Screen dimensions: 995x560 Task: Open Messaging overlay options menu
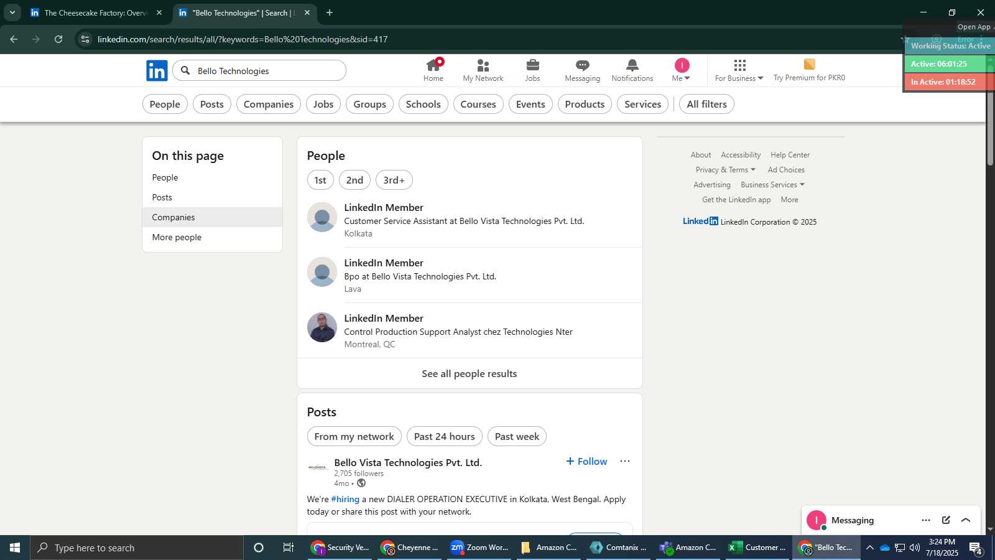[x=926, y=520]
